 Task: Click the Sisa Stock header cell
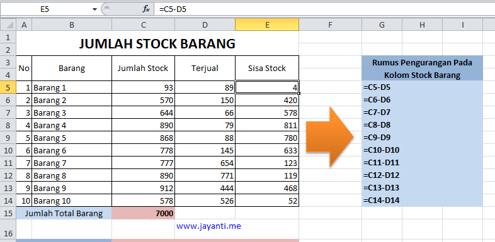tap(267, 69)
